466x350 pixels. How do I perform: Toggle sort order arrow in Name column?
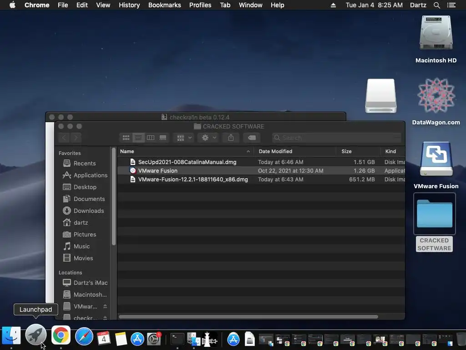point(248,151)
